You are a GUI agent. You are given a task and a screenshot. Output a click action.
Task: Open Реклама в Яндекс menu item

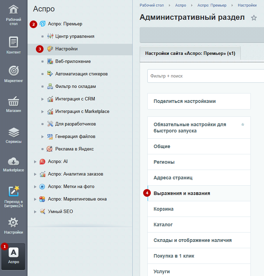[75, 149]
